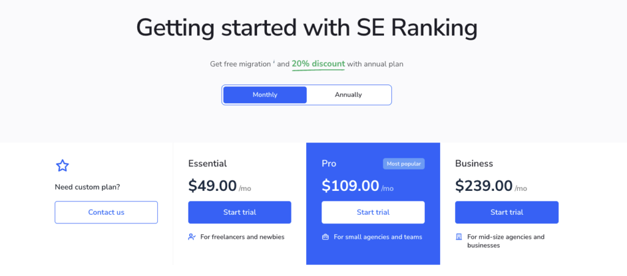Select the Pro plan title
Viewport: 627px width, 276px height.
[329, 163]
